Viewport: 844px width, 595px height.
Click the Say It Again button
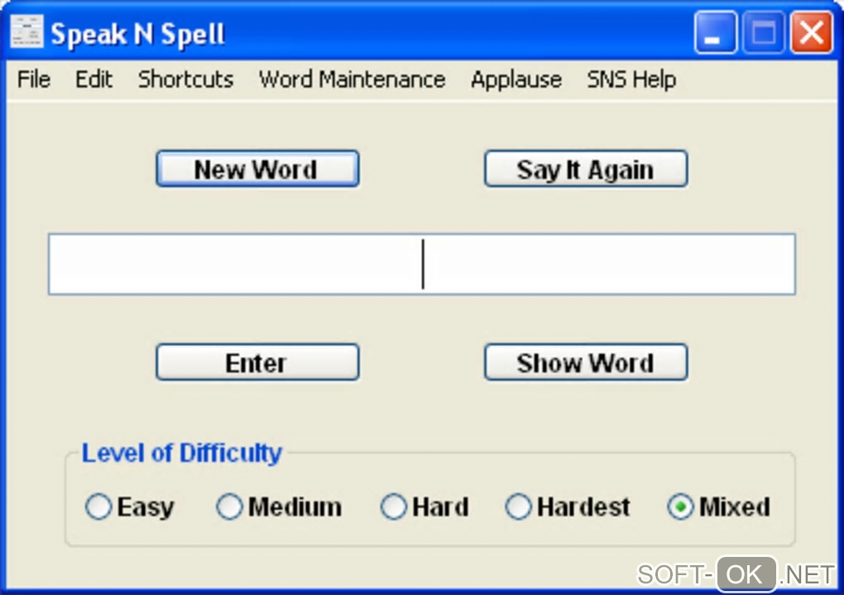586,169
